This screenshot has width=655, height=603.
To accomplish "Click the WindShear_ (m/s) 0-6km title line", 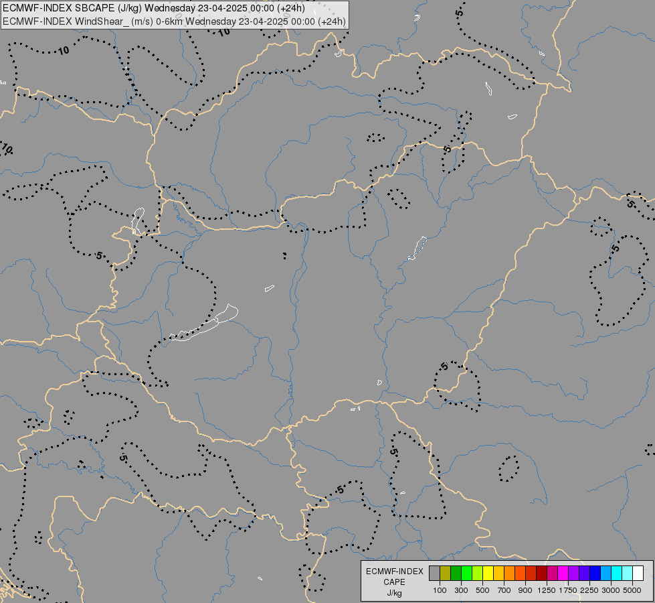I will click(x=174, y=21).
